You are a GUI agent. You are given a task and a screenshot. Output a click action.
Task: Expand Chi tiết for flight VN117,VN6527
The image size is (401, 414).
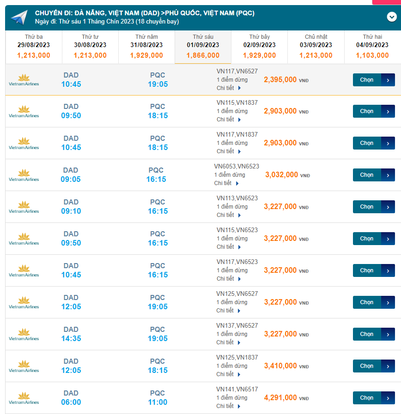[229, 88]
